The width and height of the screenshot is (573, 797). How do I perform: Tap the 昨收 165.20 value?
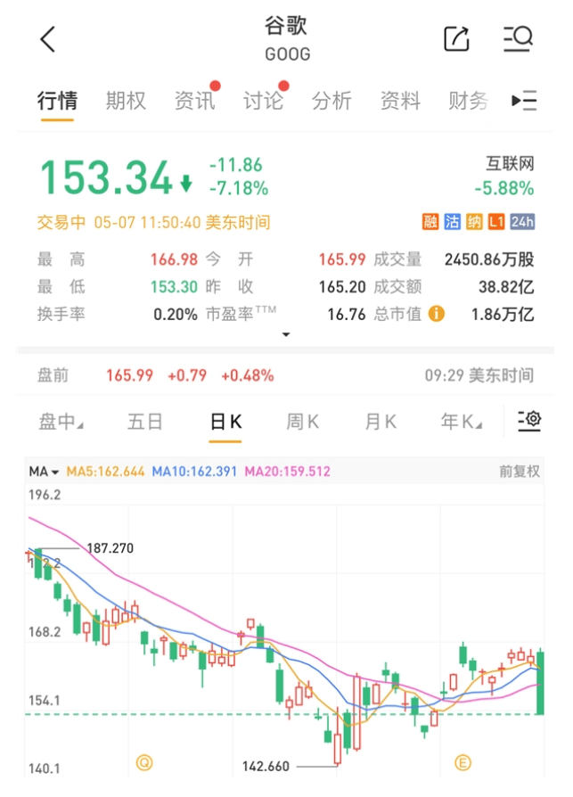(342, 287)
